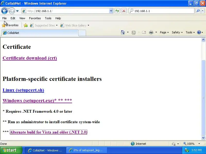Open the Page command bar menu
Image resolution: width=206 pixels, height=154 pixels.
coord(164,32)
